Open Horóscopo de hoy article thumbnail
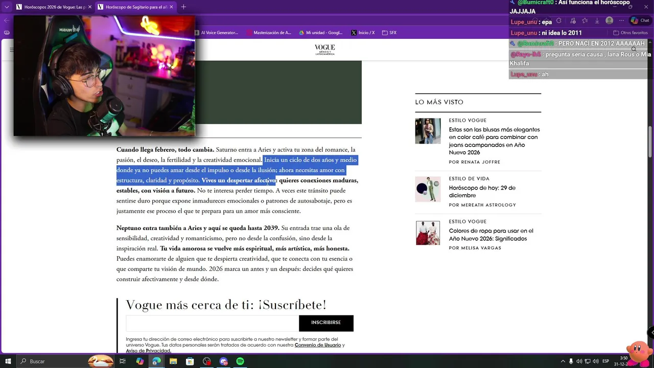Viewport: 654px width, 368px height. click(428, 189)
